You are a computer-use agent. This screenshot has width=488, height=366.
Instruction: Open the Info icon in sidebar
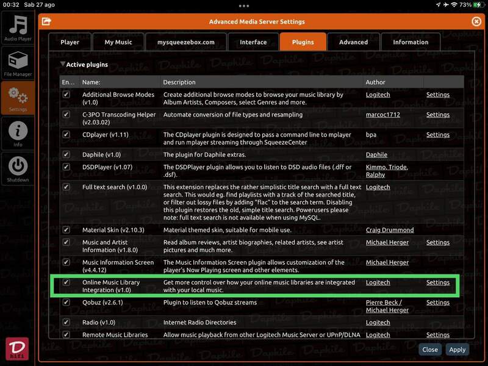(x=18, y=134)
